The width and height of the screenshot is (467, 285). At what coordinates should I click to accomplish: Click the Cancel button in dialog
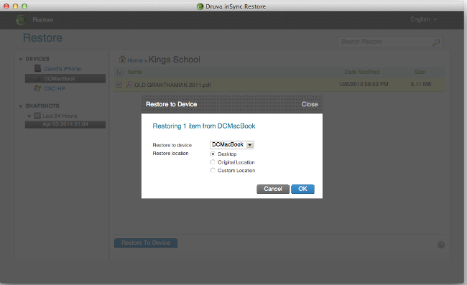(273, 189)
